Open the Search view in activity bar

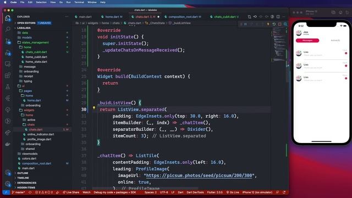pos(8,29)
